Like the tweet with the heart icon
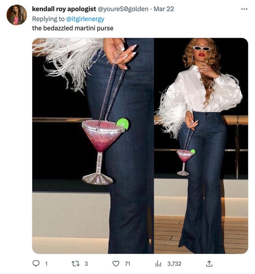 (116, 263)
